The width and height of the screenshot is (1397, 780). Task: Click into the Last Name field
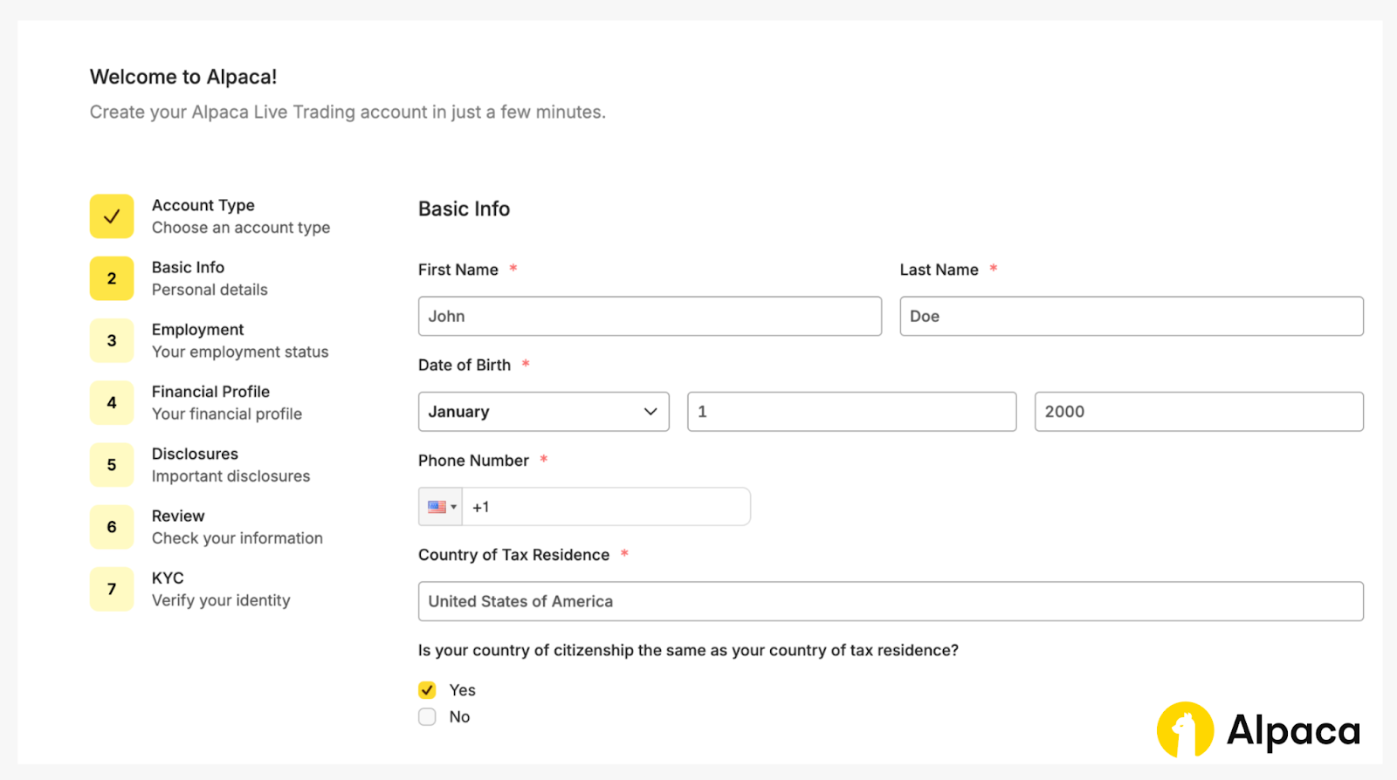1131,317
